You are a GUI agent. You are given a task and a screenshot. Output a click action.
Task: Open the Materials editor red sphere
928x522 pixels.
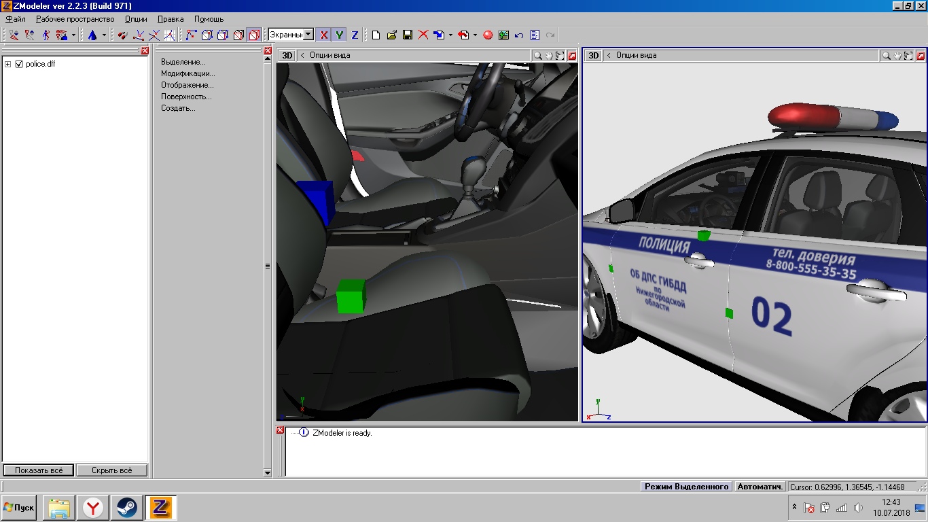(x=488, y=35)
